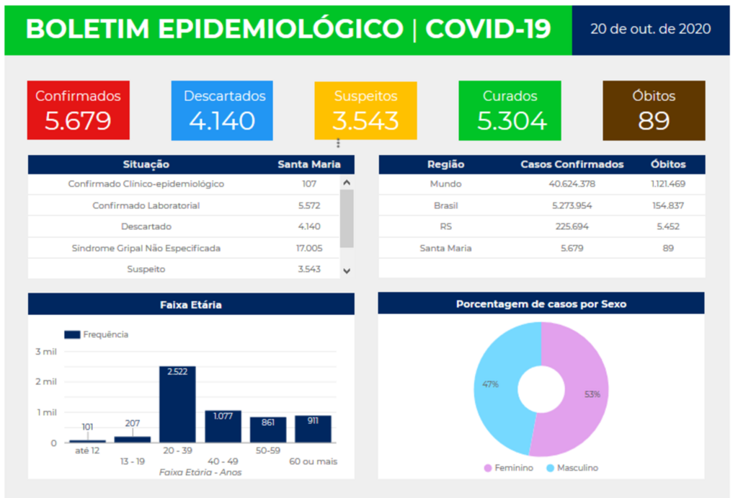The image size is (738, 498).
Task: Select the green Curados card
Action: pos(510,110)
